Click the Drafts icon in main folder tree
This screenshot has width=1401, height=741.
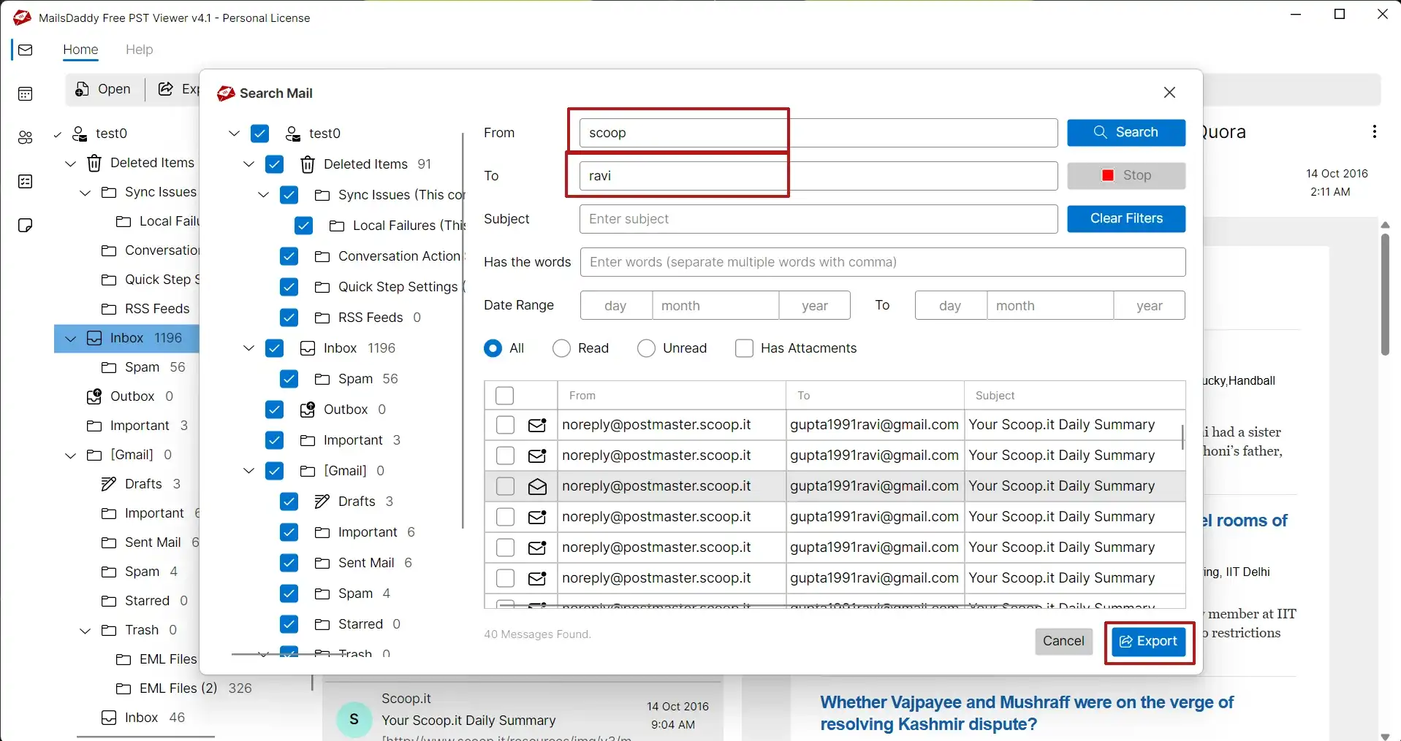point(109,484)
